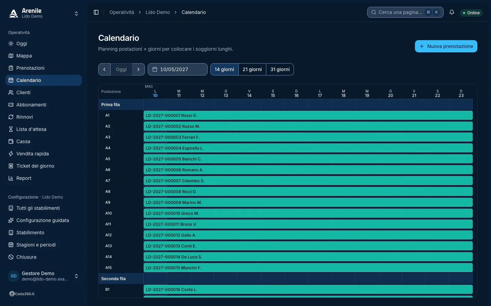Open Chiusure settings

point(44,257)
